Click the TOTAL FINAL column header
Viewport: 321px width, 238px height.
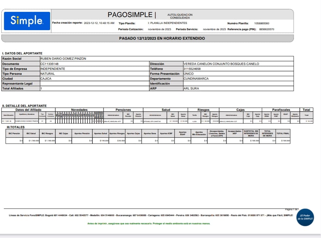coord(284,133)
